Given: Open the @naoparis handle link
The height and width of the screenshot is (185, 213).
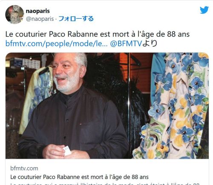Looking at the screenshot, I should coord(40,19).
